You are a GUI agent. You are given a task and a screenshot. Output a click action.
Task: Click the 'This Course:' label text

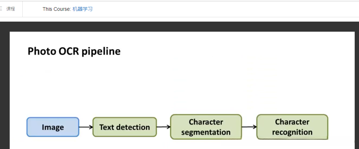57,9
